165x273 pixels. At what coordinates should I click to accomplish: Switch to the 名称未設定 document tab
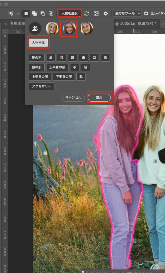[x=17, y=23]
